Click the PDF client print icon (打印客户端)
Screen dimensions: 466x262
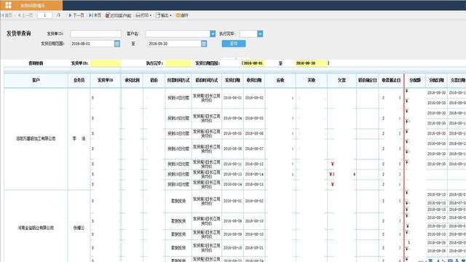118,15
